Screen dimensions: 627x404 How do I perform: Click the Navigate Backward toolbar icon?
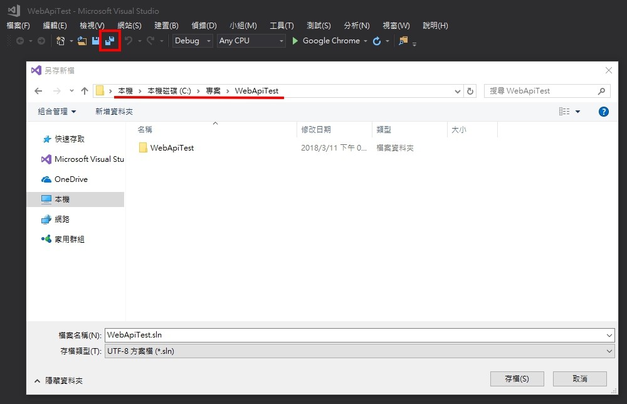[x=20, y=41]
